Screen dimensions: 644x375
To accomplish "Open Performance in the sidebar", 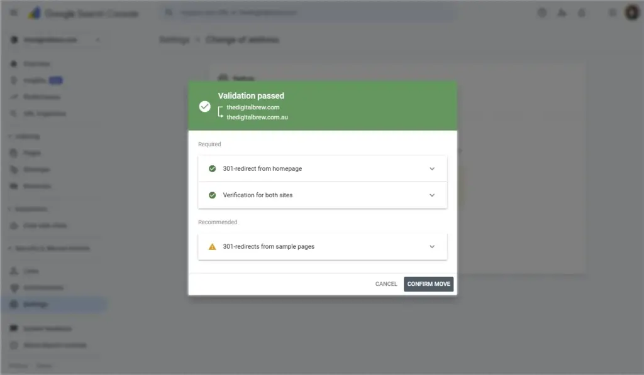I will coord(42,97).
